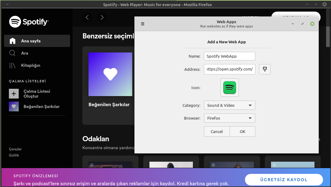Fetch the favicon with the download icon button

pos(265,69)
